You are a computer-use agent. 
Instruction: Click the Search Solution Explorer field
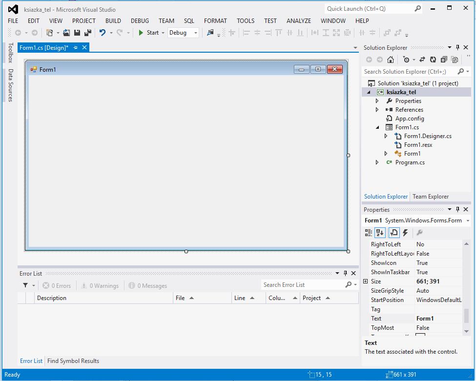pos(410,72)
